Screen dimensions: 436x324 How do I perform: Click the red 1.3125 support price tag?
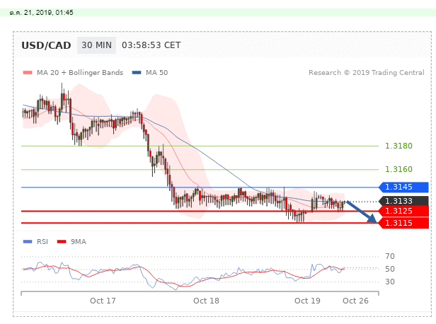point(403,212)
